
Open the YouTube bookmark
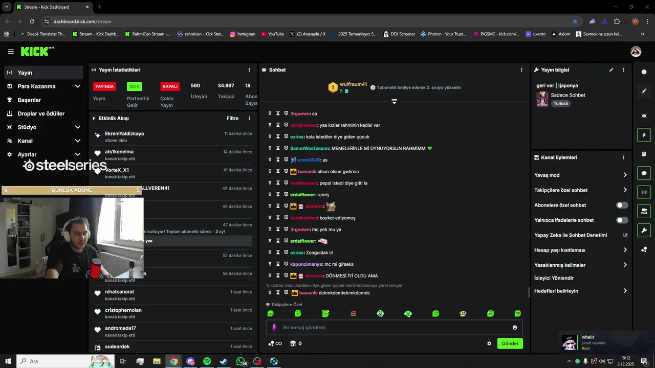pos(272,34)
